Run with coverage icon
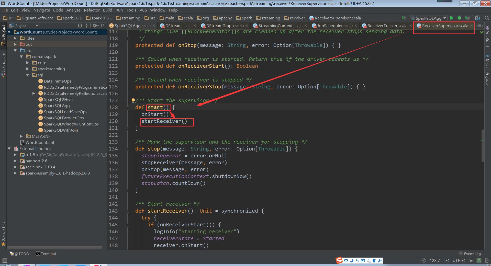This screenshot has height=266, width=491. [x=467, y=18]
